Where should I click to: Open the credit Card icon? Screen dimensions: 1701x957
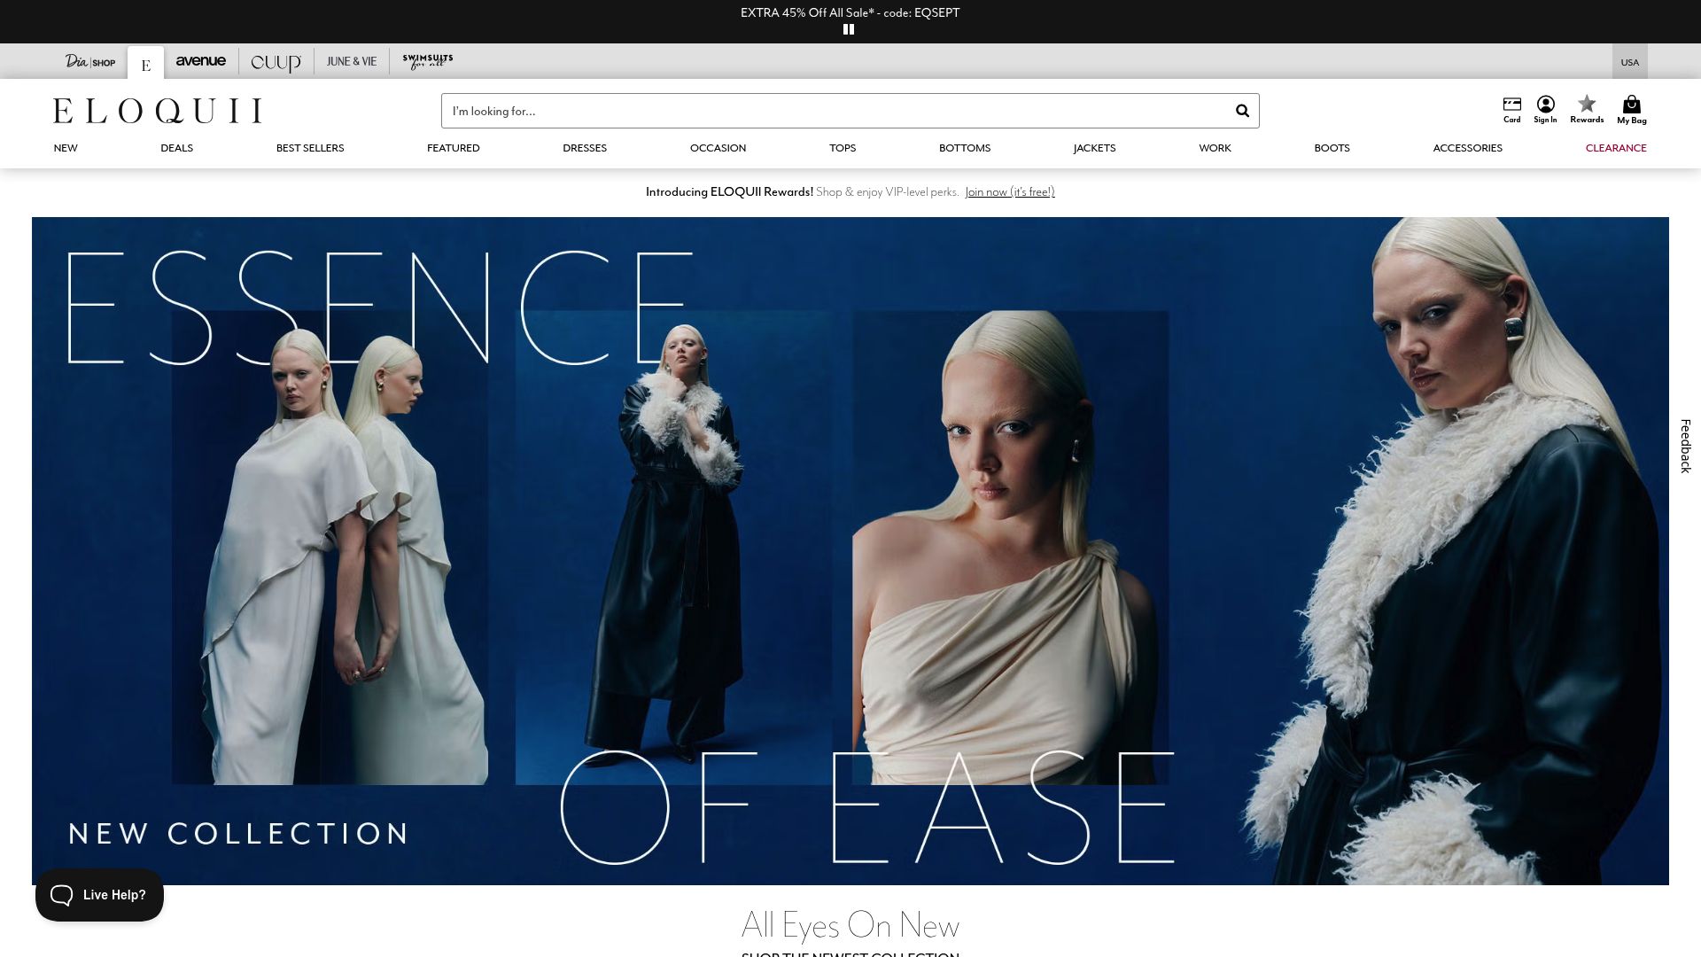(1511, 110)
